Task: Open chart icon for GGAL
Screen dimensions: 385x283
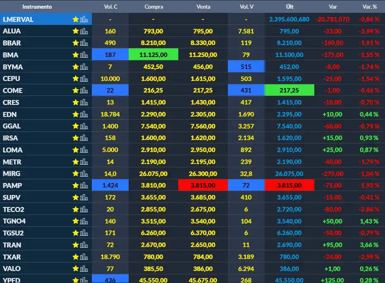Action: pos(84,126)
